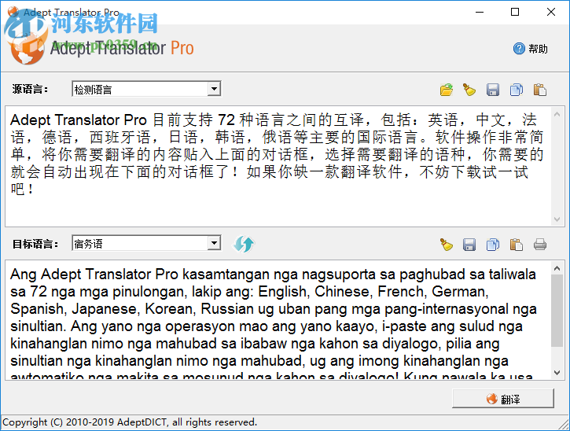
Task: Paste clipboard icon in target toolbar
Action: point(517,245)
